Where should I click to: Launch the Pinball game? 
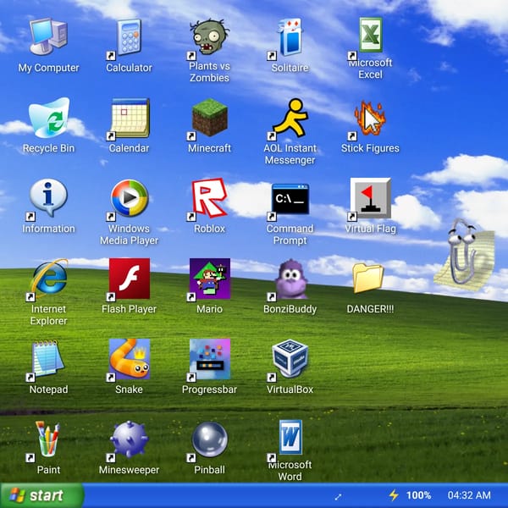click(210, 439)
